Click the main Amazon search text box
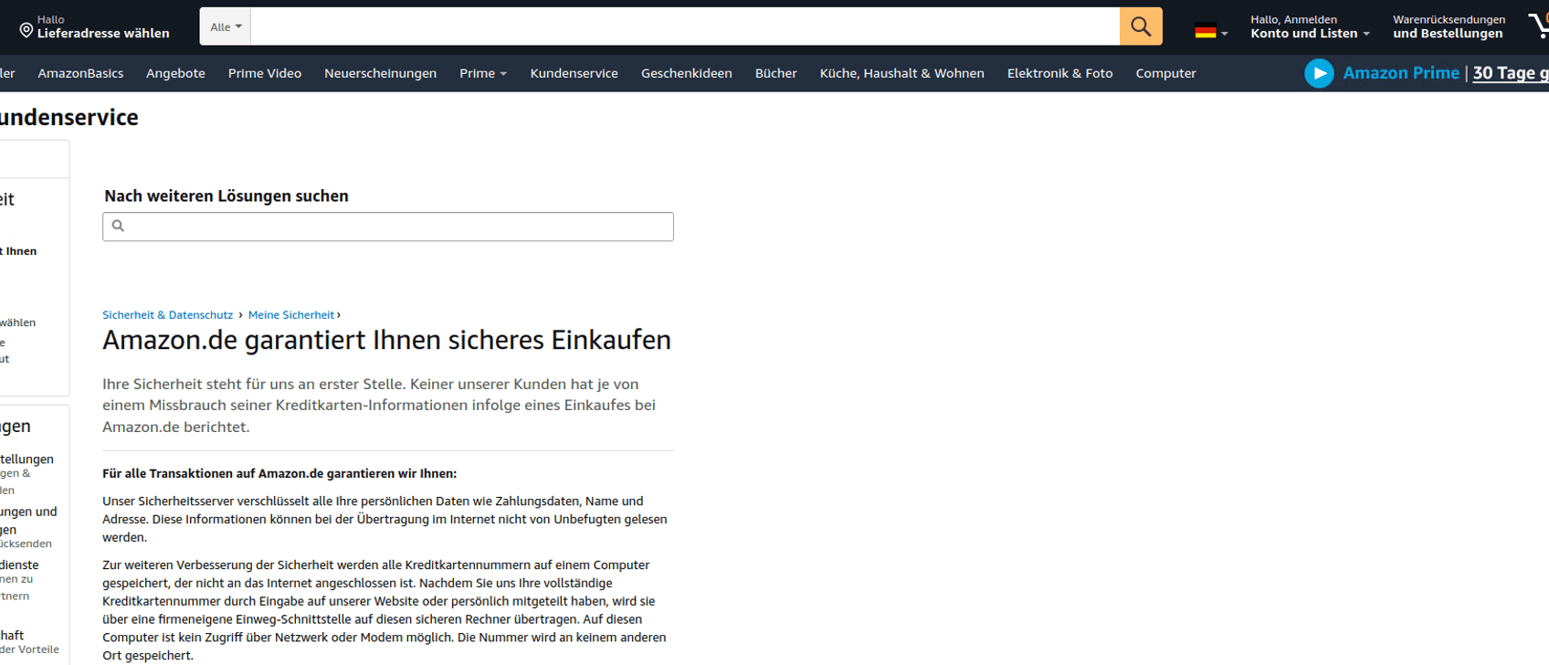Image resolution: width=1549 pixels, height=665 pixels. pyautogui.click(x=685, y=26)
